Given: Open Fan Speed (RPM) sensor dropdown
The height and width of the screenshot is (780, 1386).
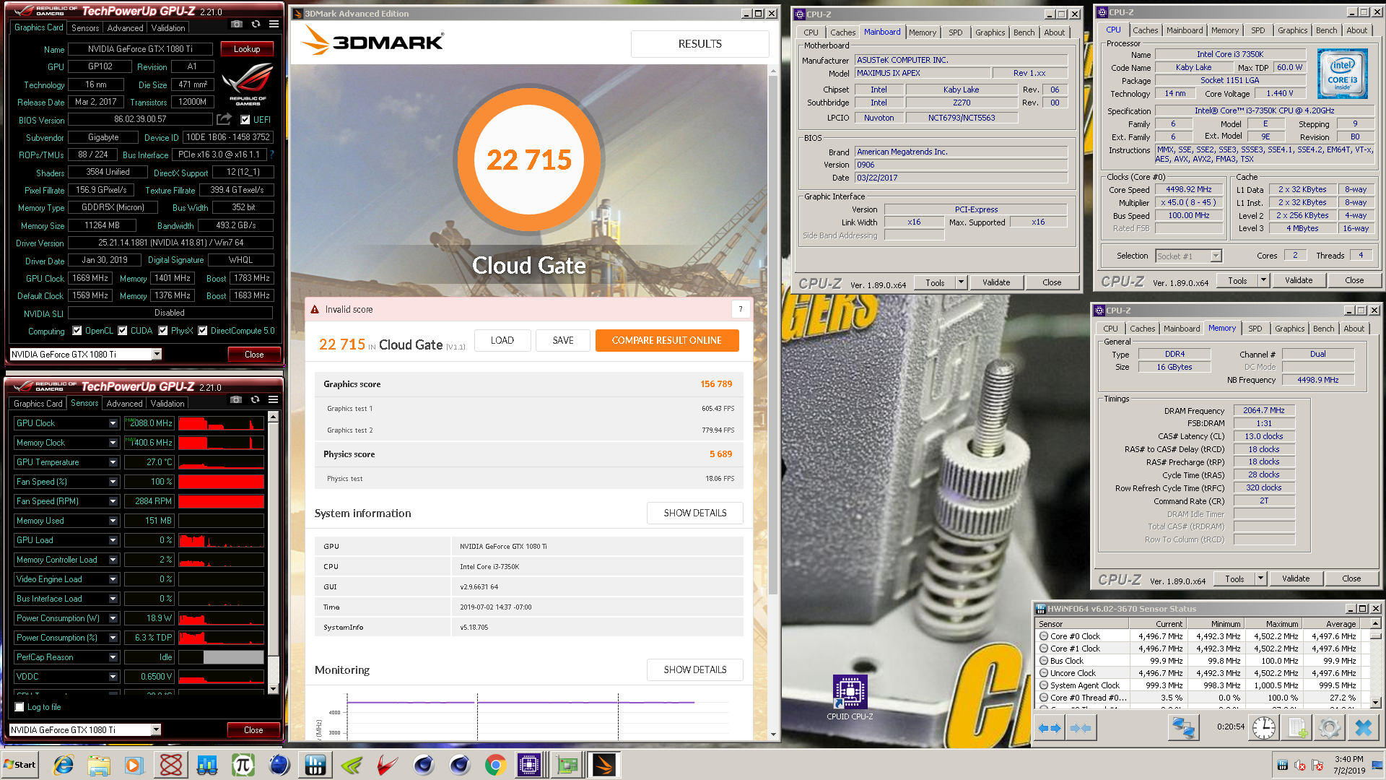Looking at the screenshot, I should [x=113, y=501].
